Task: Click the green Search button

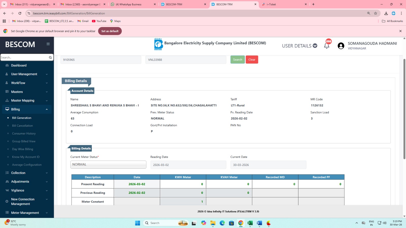Action: (x=238, y=60)
